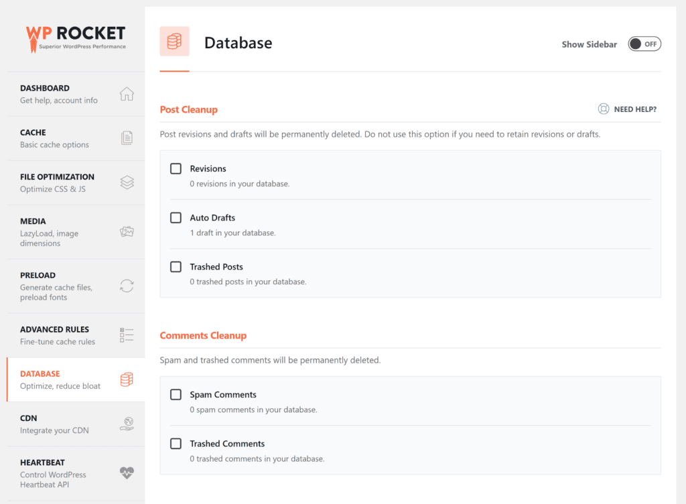Tick the Trashed Posts checkbox

click(x=176, y=267)
